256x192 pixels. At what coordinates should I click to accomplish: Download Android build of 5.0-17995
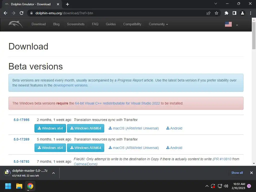tap(174, 128)
